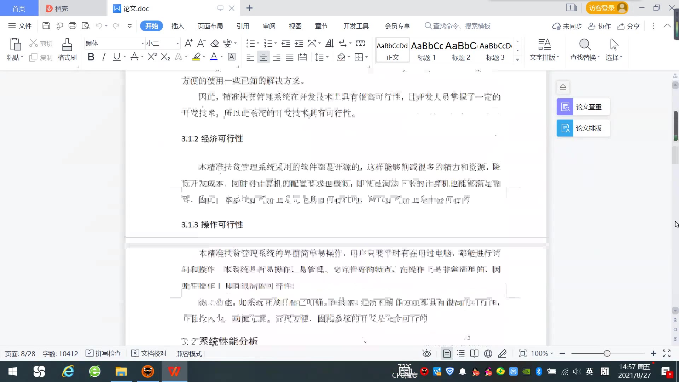Open the 页面布局 (Page Layout) tab
This screenshot has height=382, width=679.
tap(210, 26)
